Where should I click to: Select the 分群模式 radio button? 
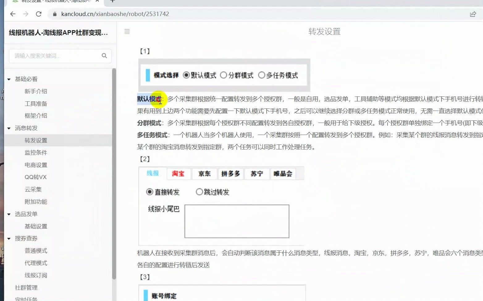[x=223, y=75]
